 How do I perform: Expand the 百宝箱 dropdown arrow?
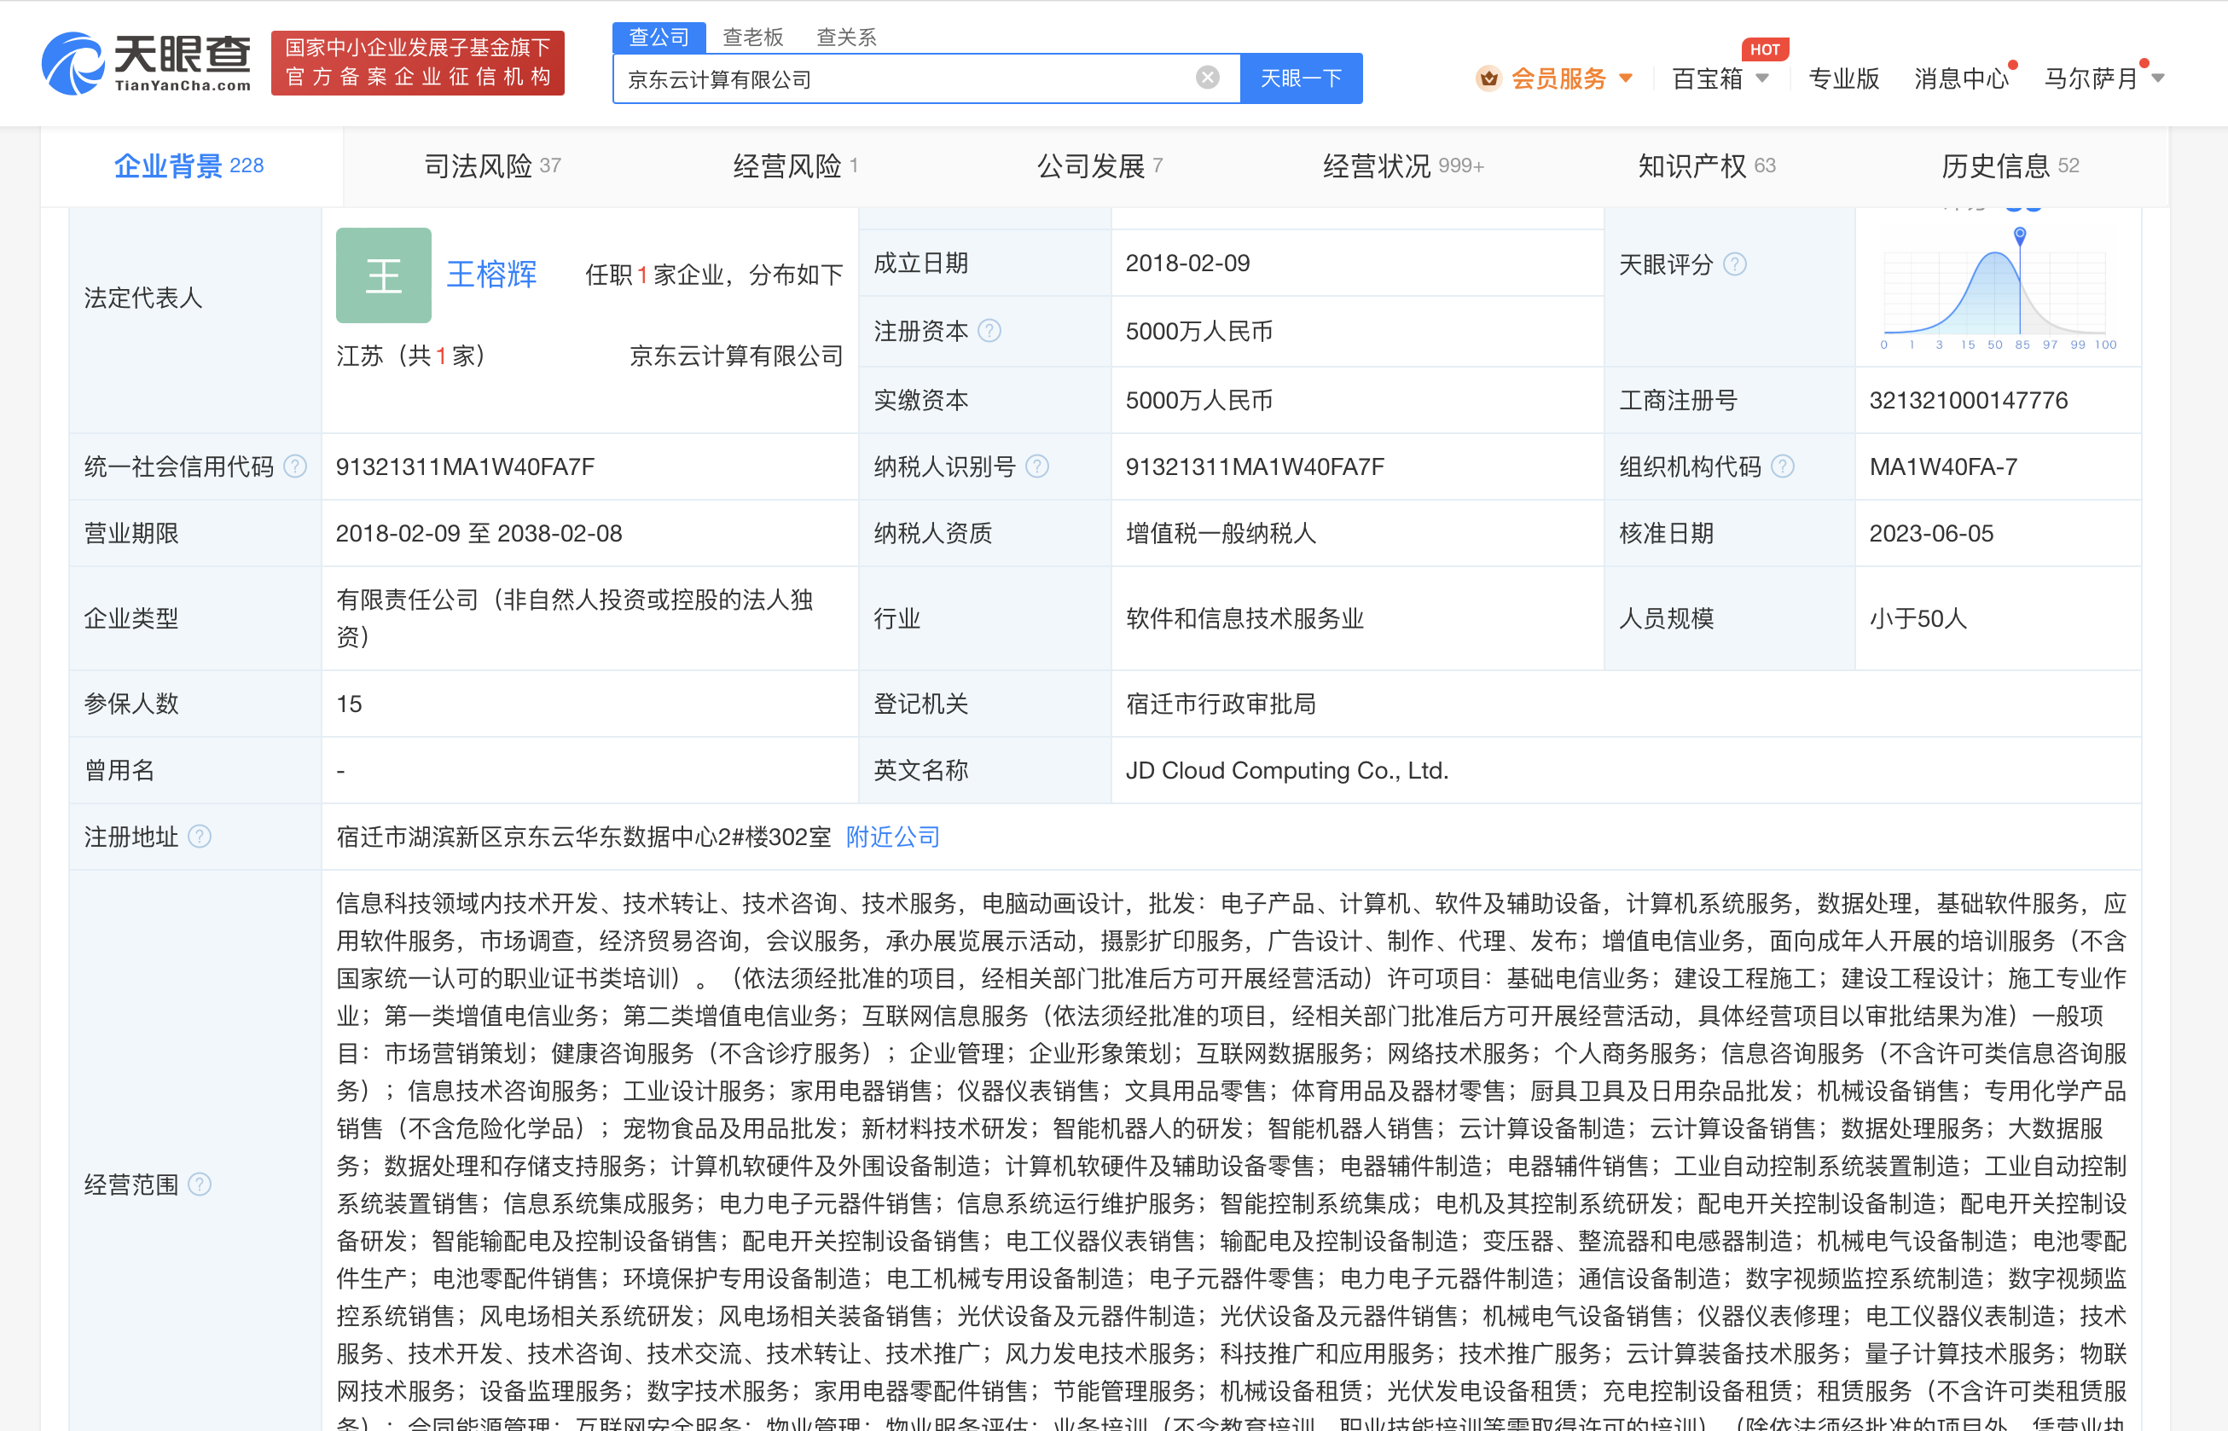point(1761,79)
